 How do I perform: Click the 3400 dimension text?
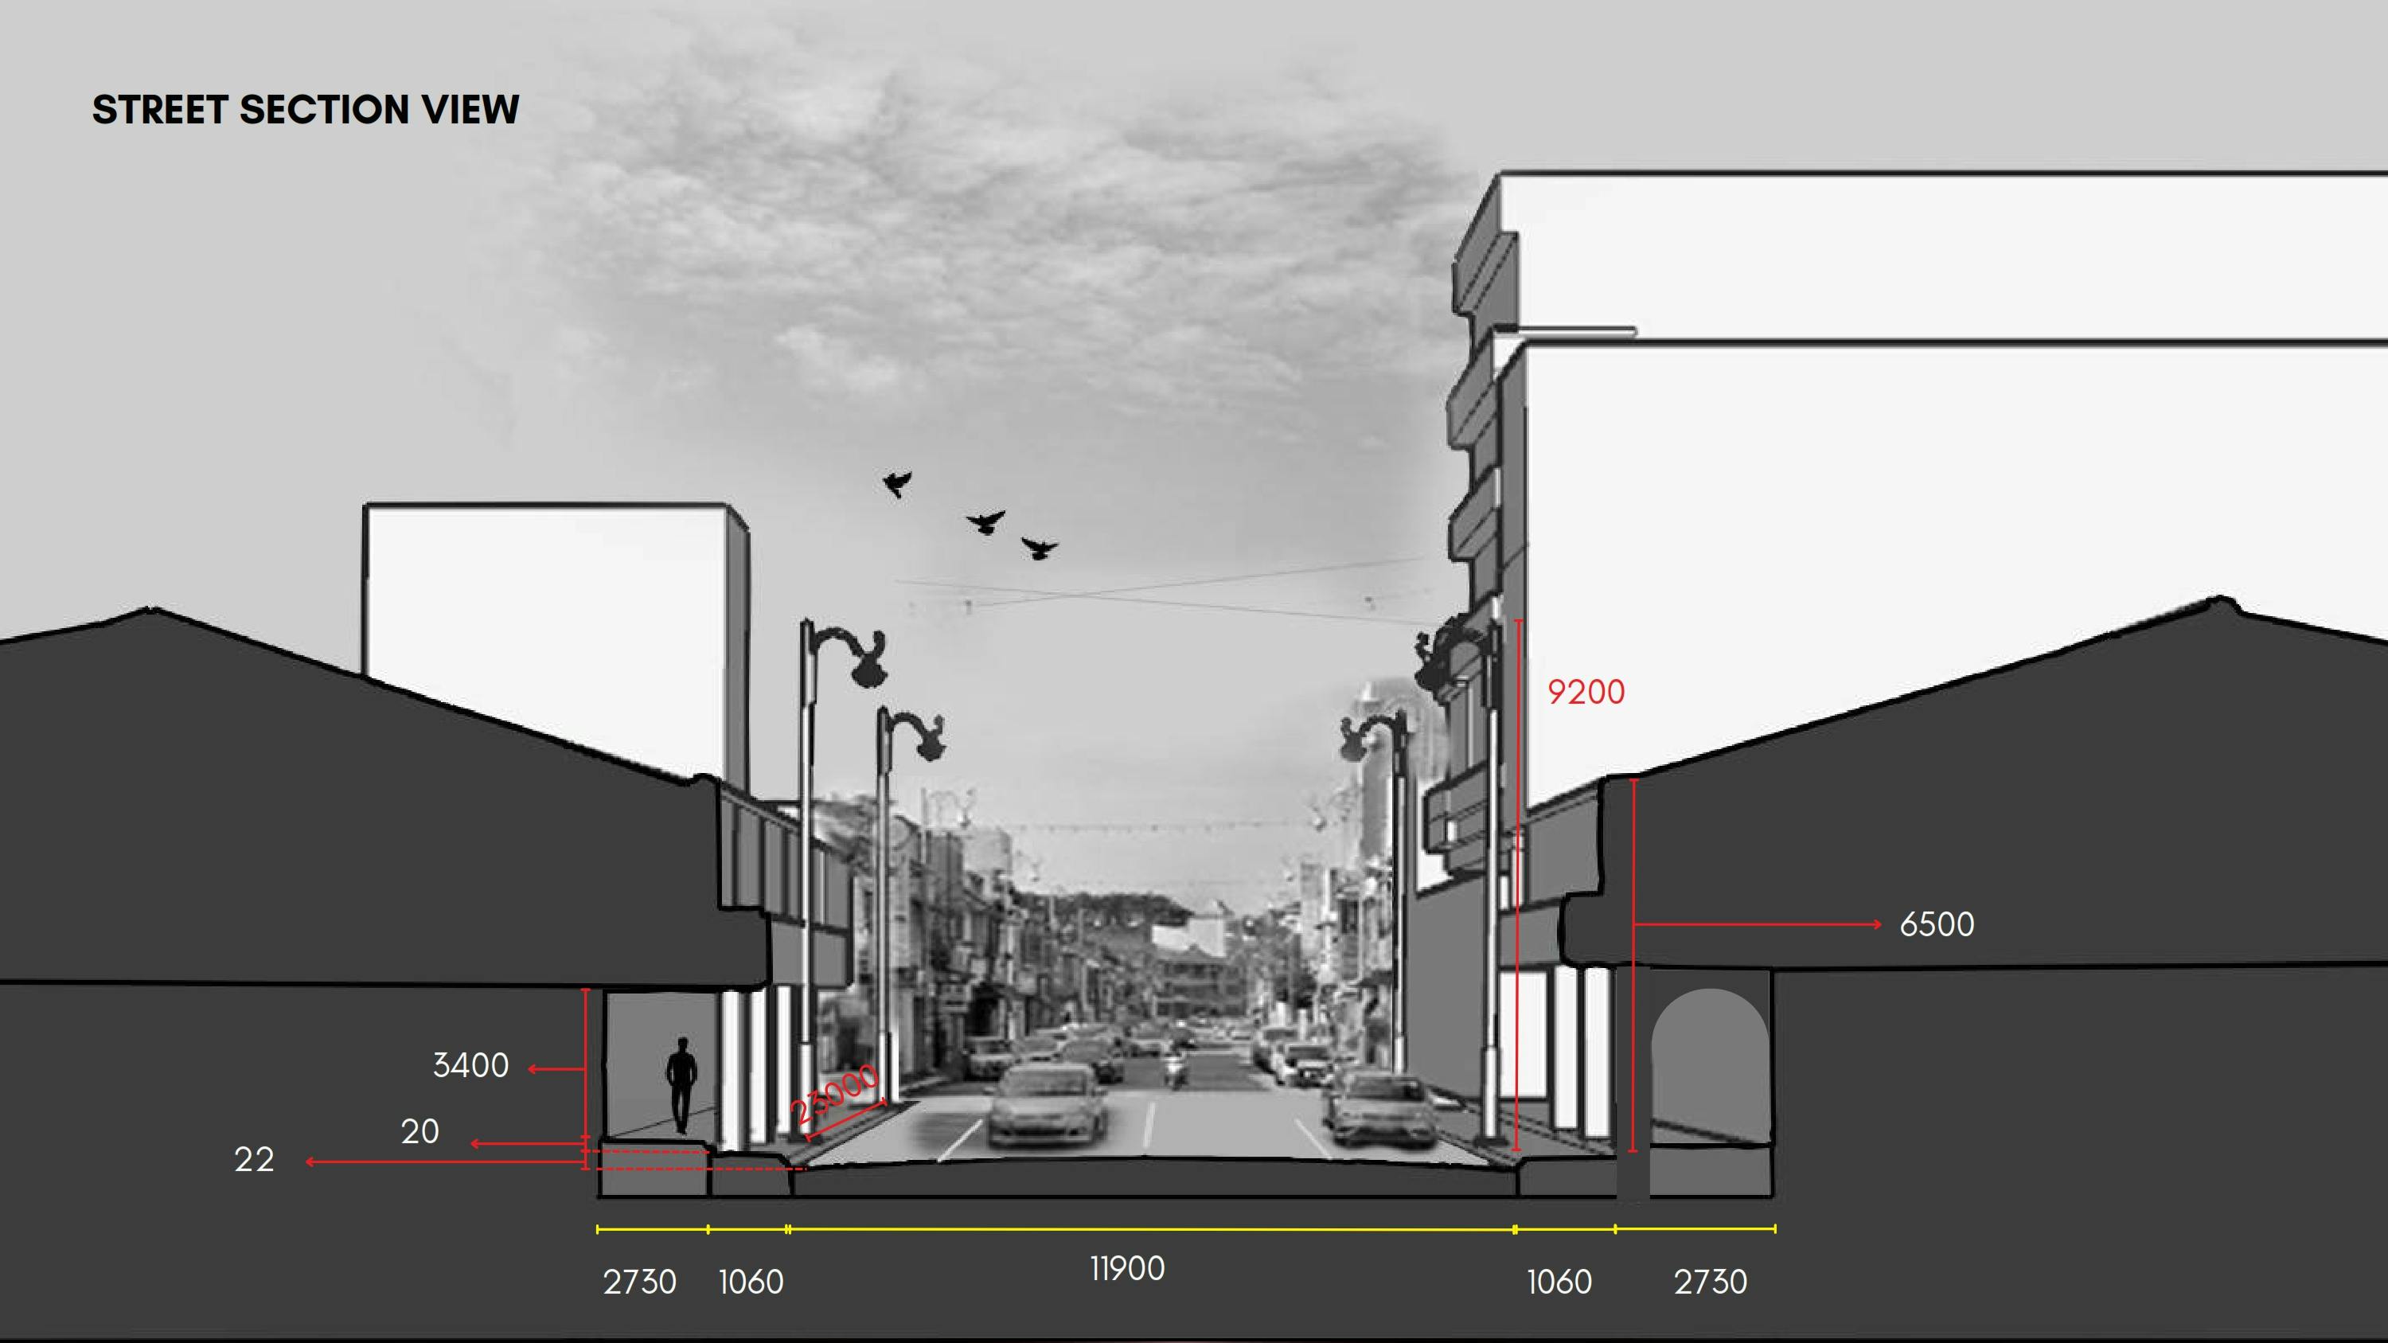coord(471,1067)
